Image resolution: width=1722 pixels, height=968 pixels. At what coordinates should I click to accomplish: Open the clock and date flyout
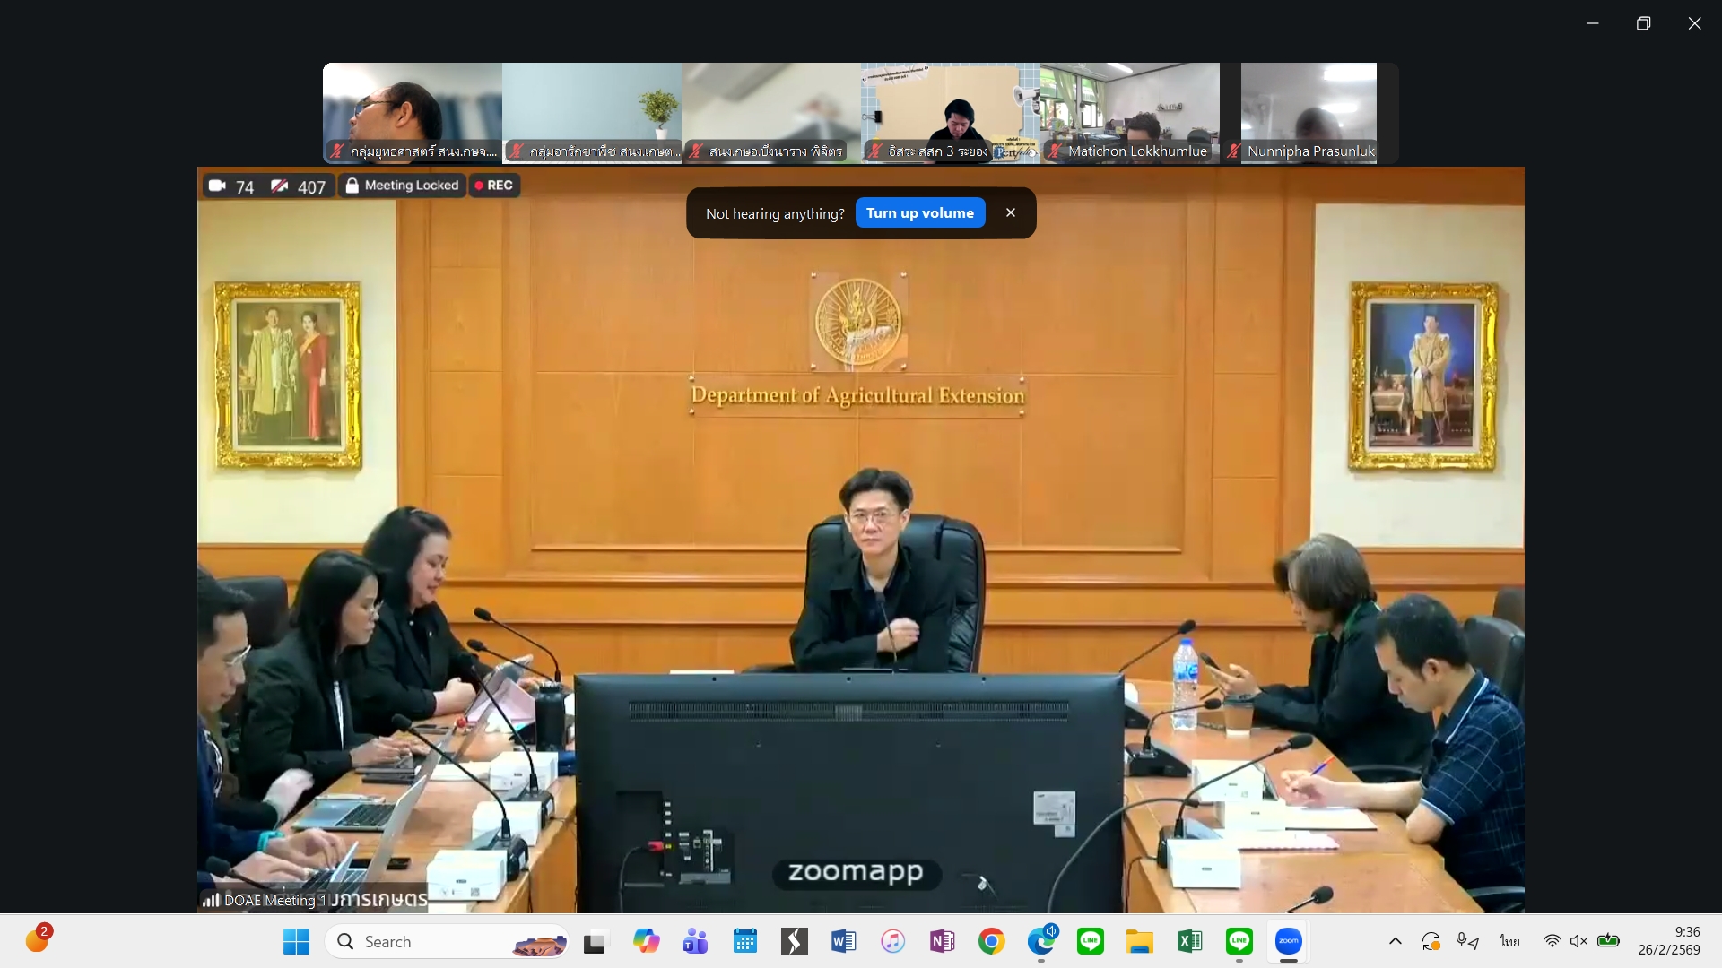point(1668,941)
